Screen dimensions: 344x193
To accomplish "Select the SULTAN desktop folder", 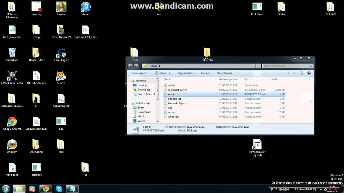I will tap(331, 9).
